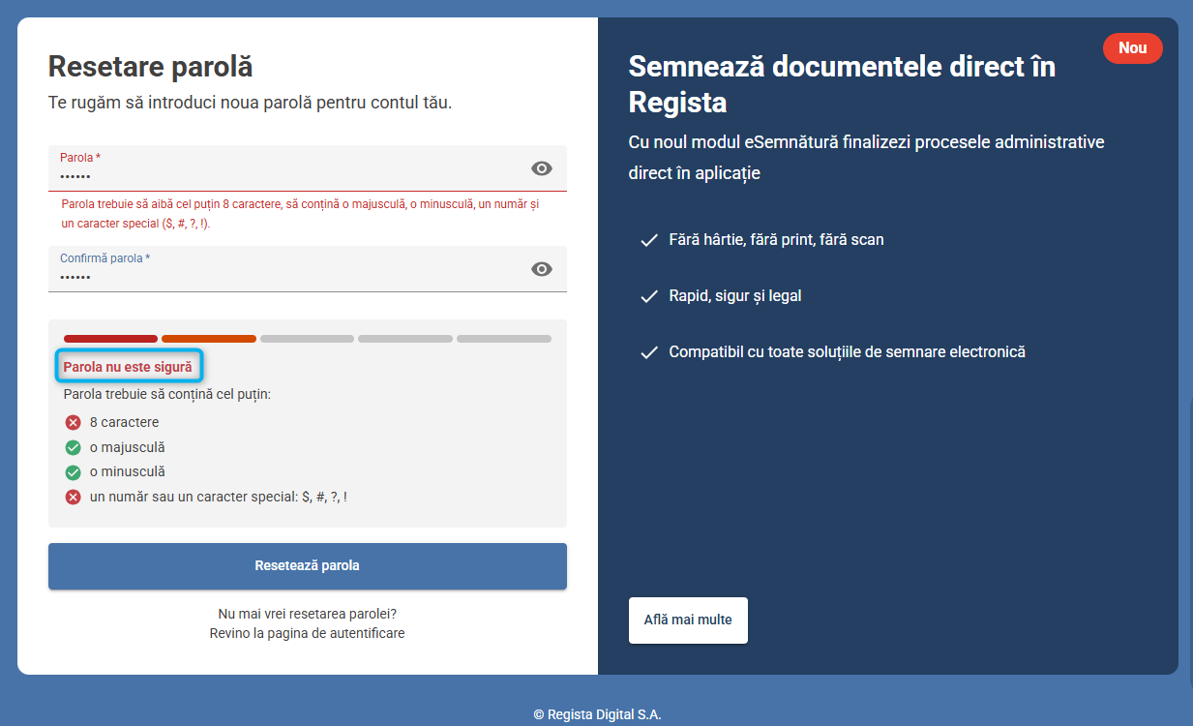
Task: Click the orange strength bar segment
Action: click(x=209, y=339)
